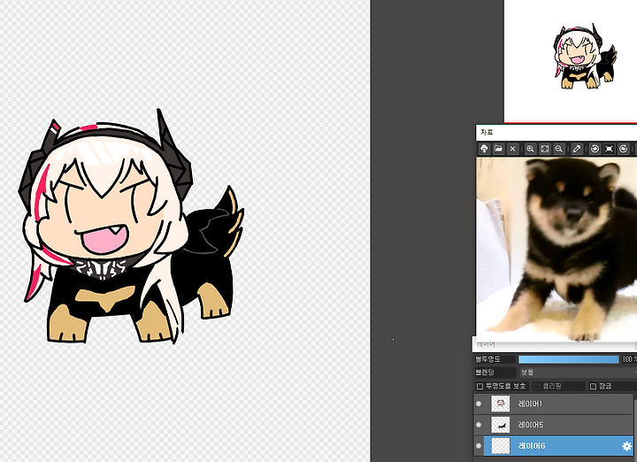Click the 레이어1 layer thumbnail
The width and height of the screenshot is (637, 462).
(x=501, y=404)
